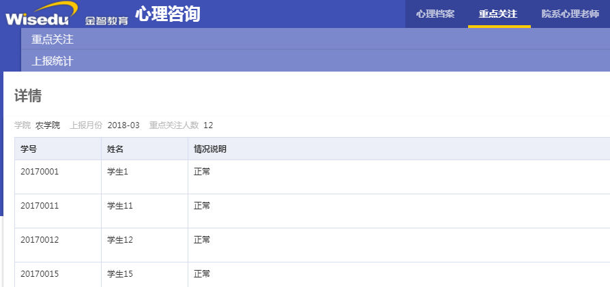The image size is (610, 287).
Task: Select the 重点关注 top tab
Action: coord(498,14)
